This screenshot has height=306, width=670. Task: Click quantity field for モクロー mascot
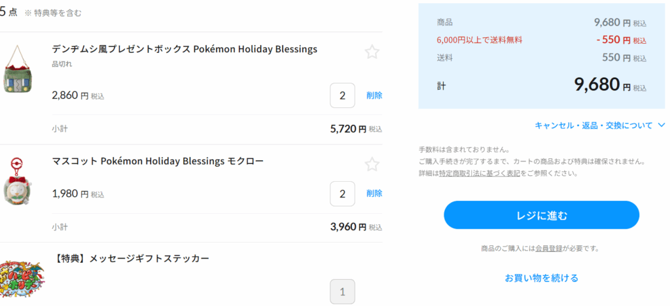342,194
